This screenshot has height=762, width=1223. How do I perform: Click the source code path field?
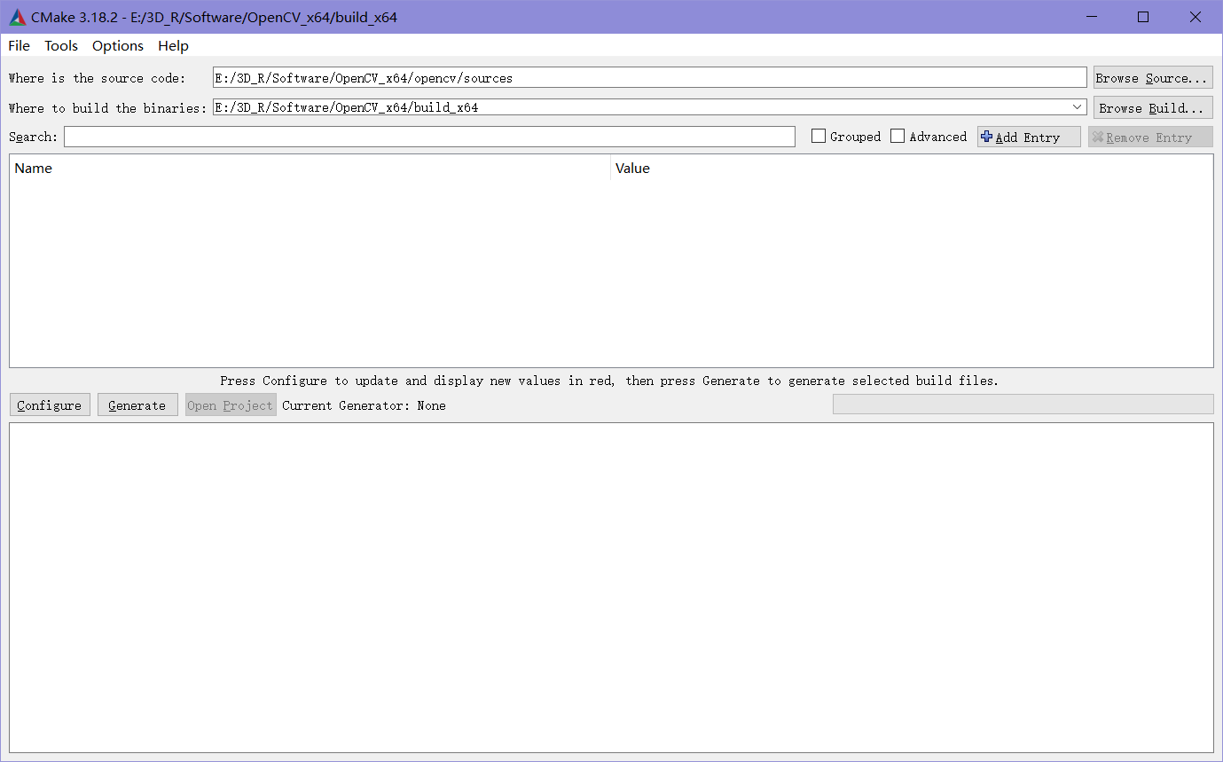point(649,77)
